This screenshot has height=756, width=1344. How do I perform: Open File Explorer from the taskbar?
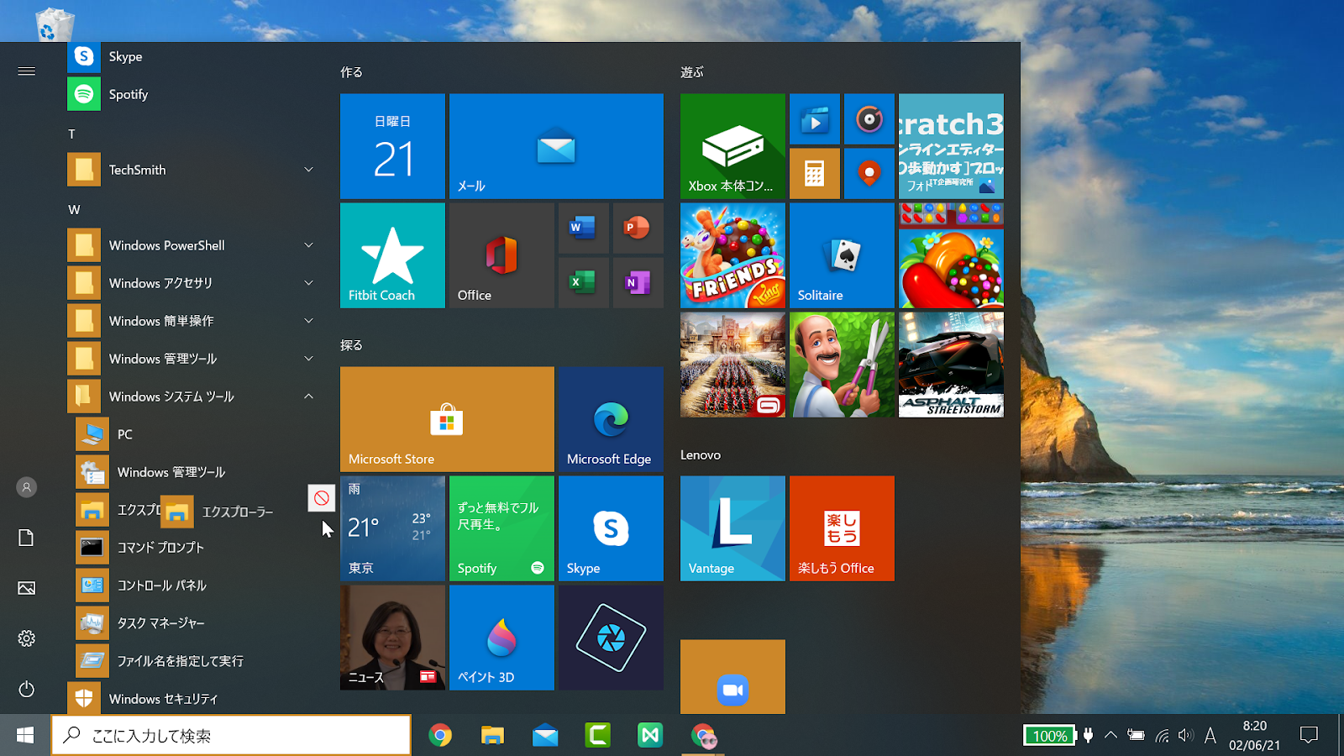point(492,735)
